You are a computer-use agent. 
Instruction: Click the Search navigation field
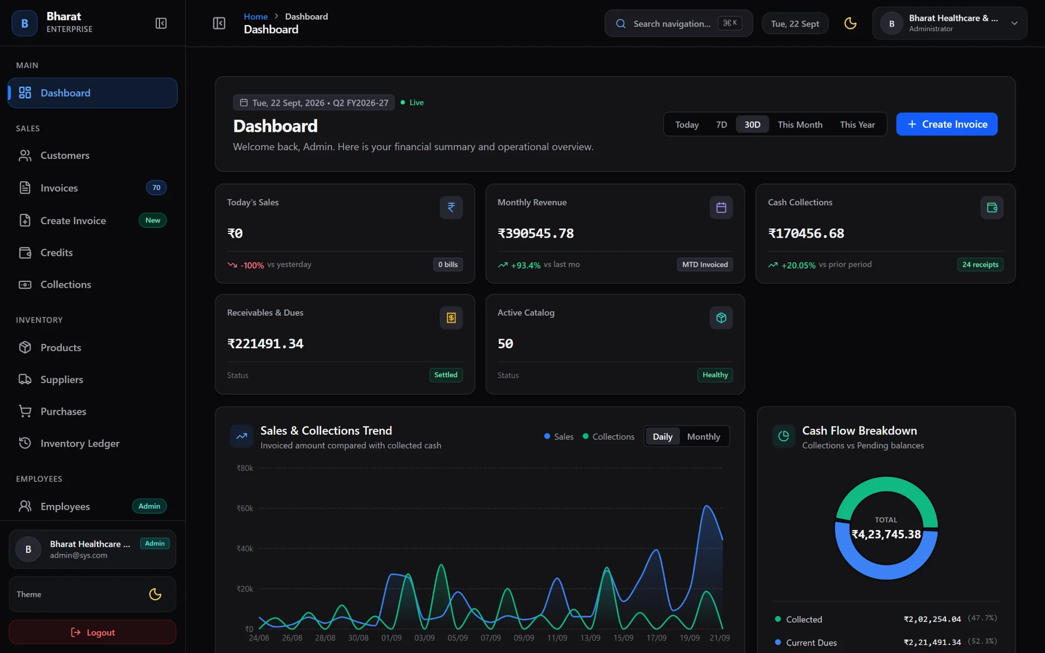678,23
